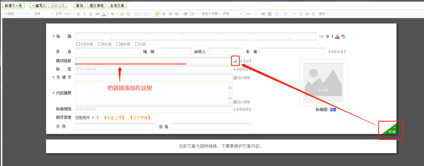This screenshot has height=166, width=424.
Task: Click the underline icon in the toolbar
Action: click(x=91, y=14)
